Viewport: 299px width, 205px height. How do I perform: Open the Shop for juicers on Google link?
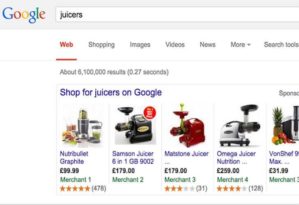coord(111,93)
